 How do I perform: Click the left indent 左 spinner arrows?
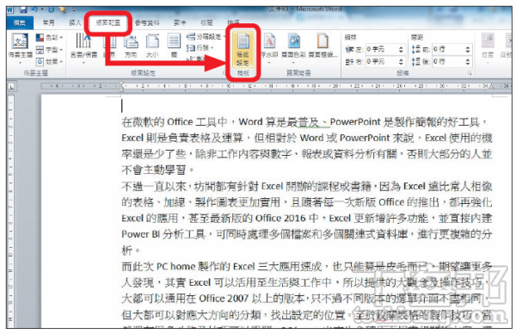(x=401, y=49)
